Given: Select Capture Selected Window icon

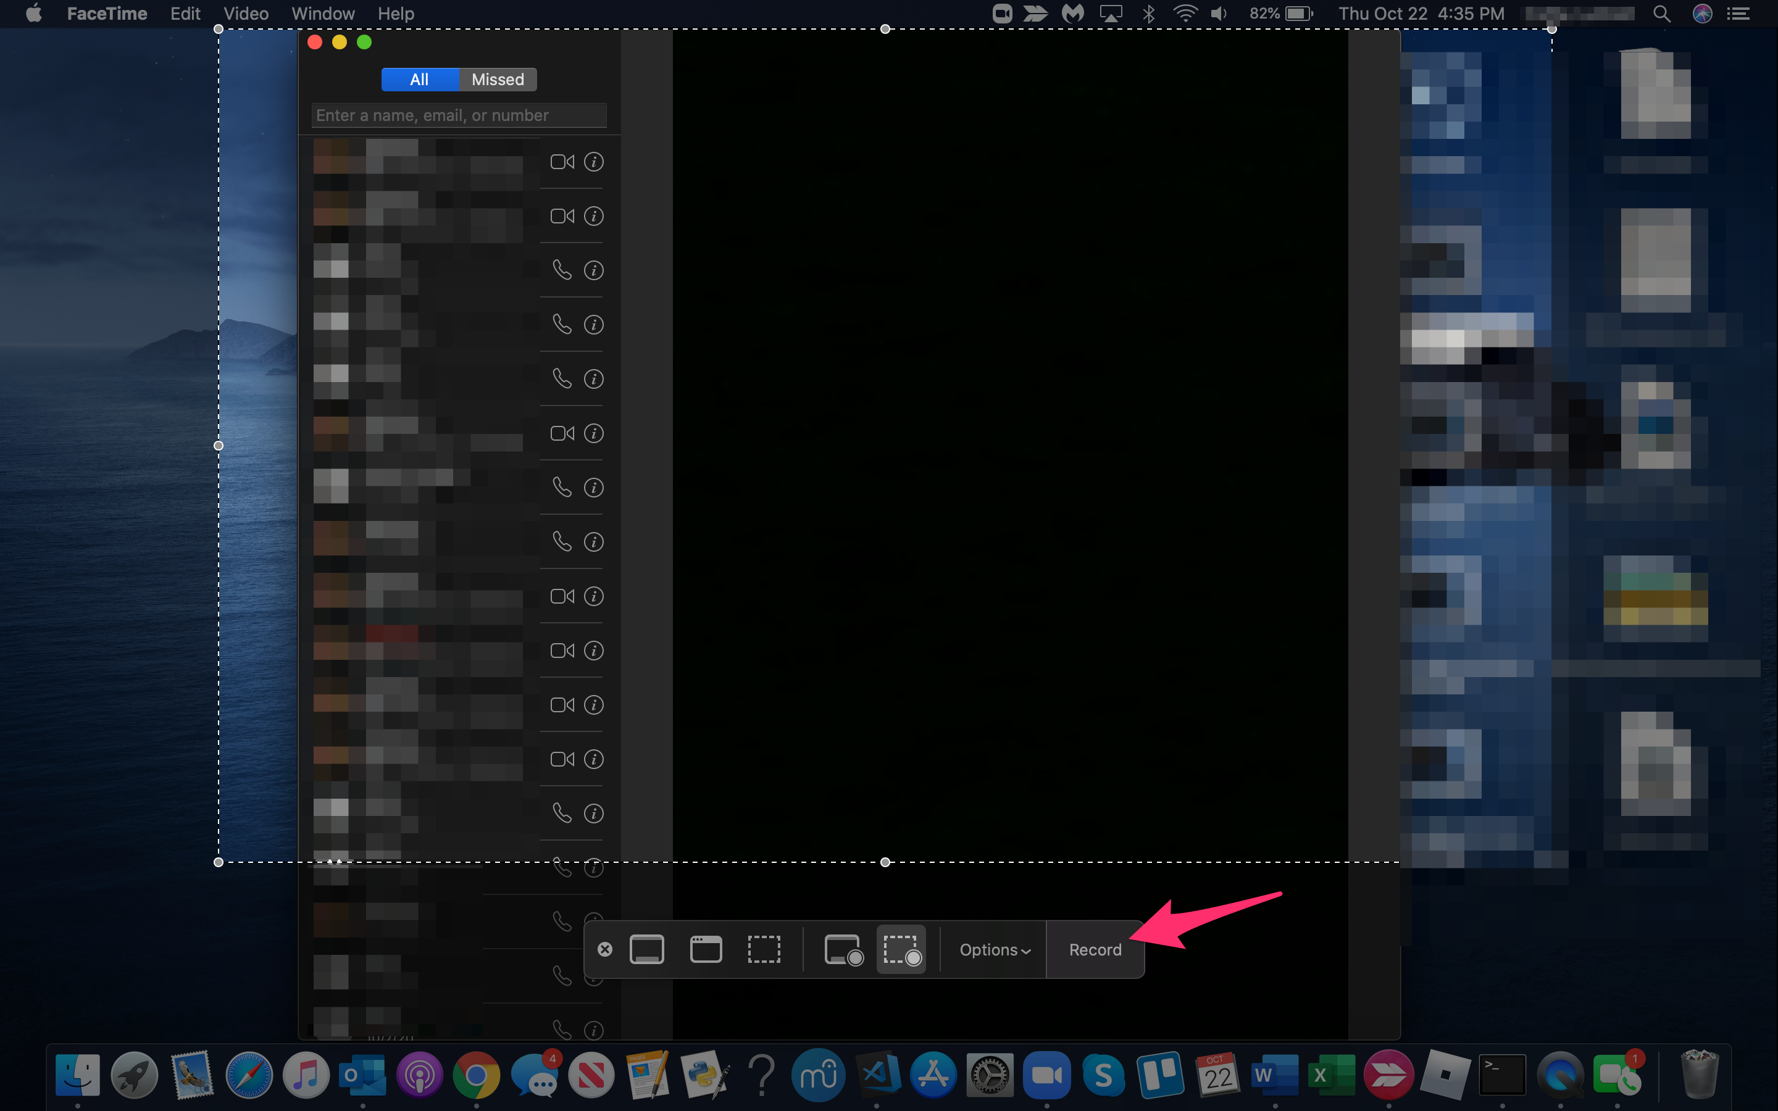Looking at the screenshot, I should (705, 949).
